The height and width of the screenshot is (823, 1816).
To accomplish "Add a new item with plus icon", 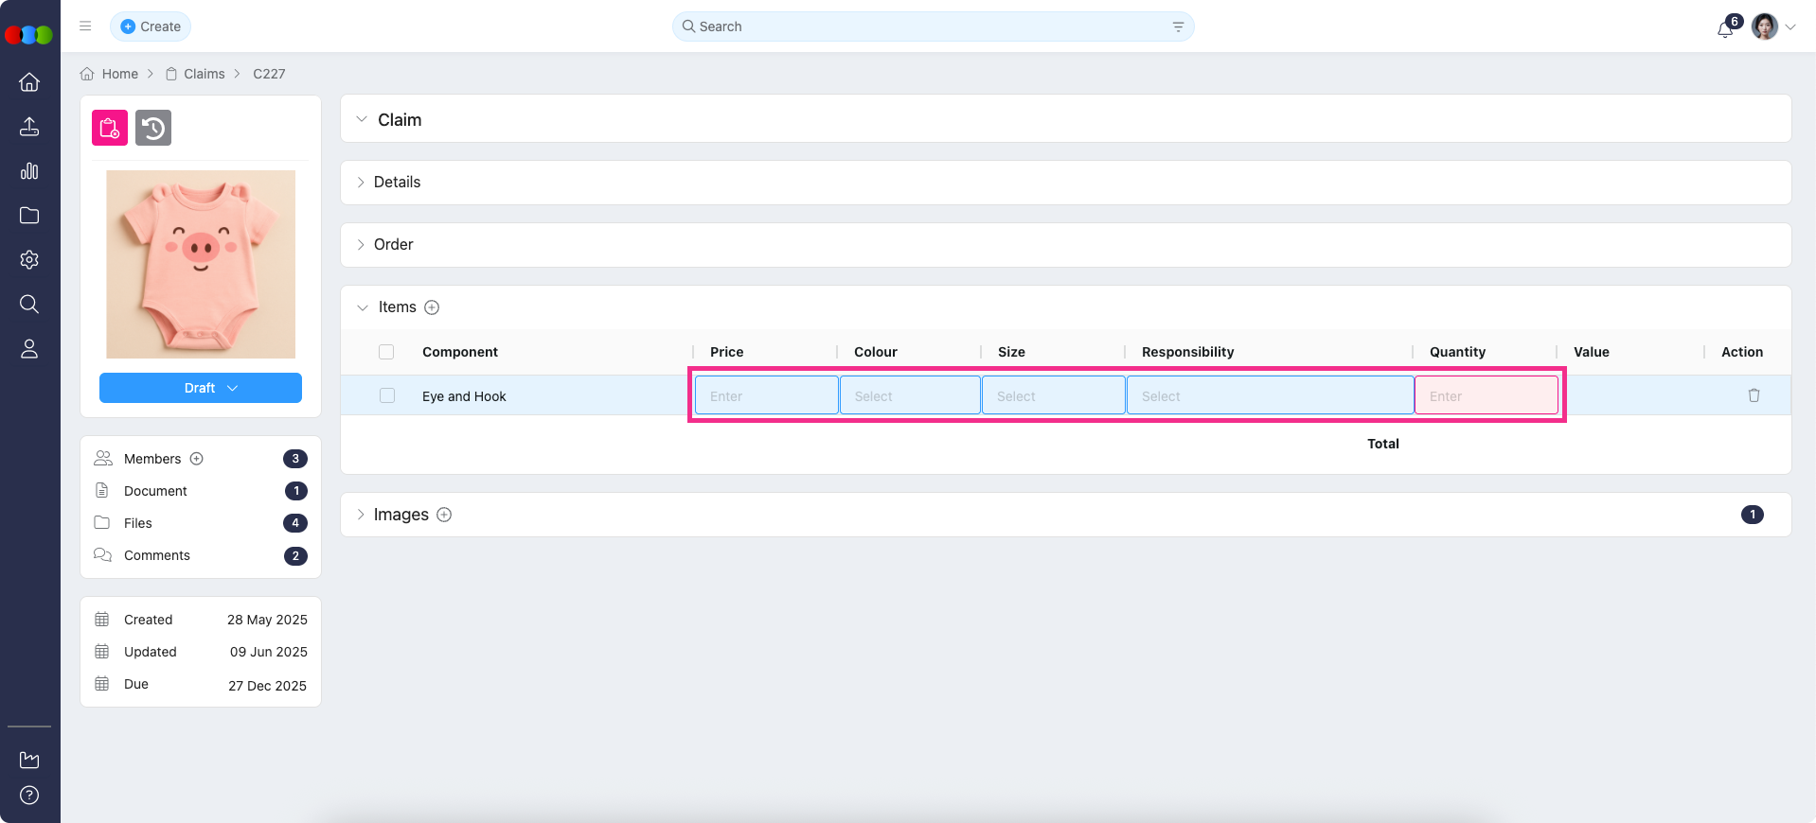I will click(432, 307).
